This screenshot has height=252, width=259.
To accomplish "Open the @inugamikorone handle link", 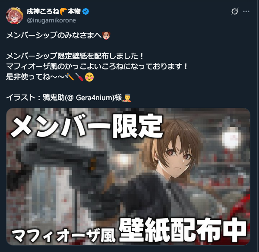I will [x=51, y=20].
